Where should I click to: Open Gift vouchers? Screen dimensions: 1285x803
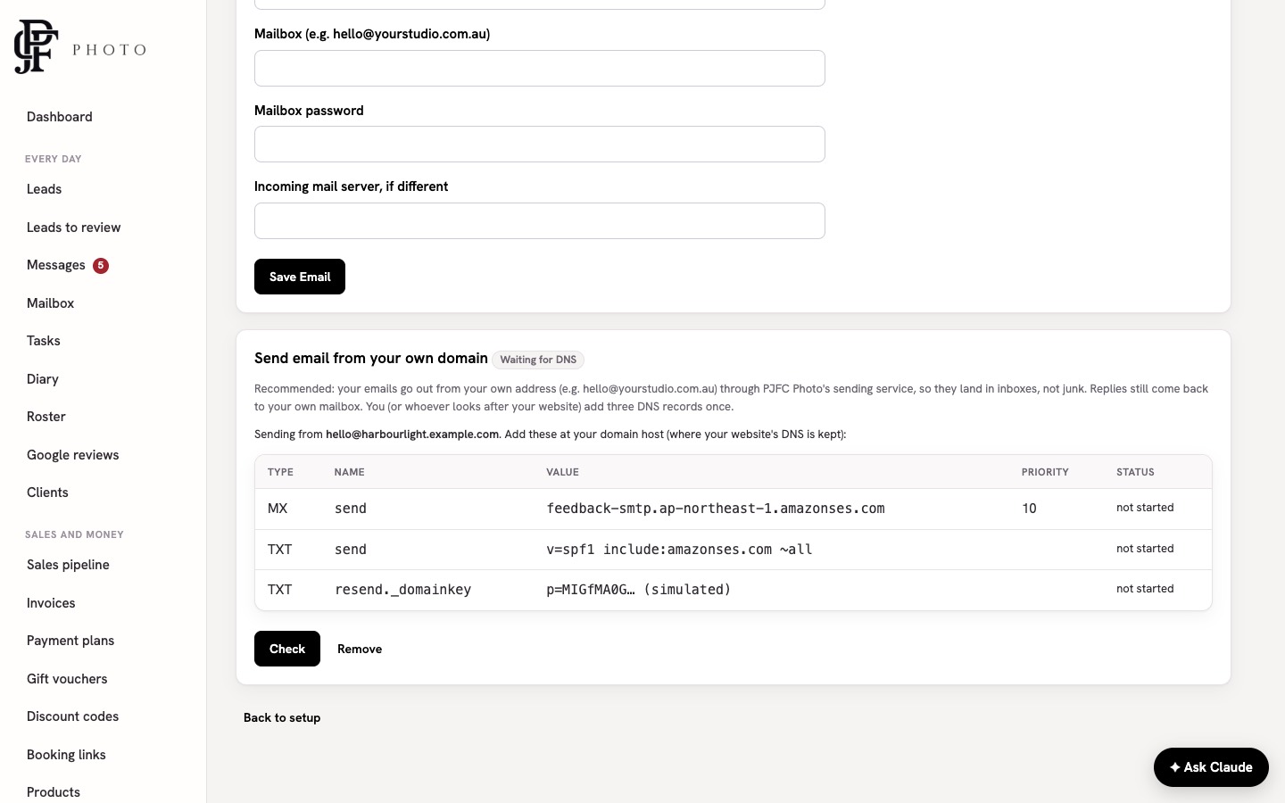point(67,679)
